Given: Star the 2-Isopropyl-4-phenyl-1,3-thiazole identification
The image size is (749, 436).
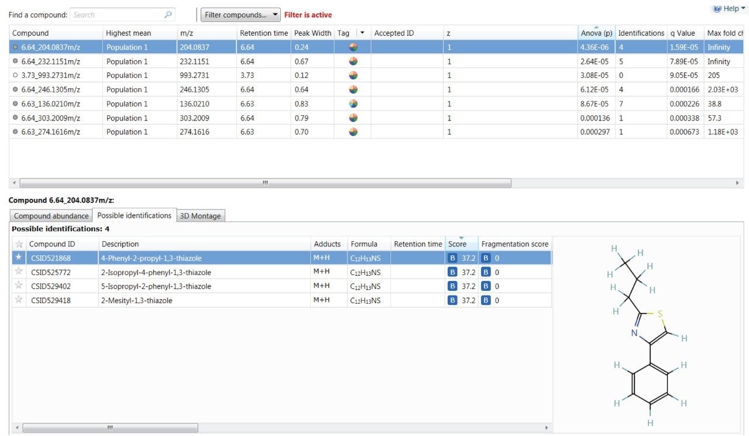Looking at the screenshot, I should click(x=19, y=272).
